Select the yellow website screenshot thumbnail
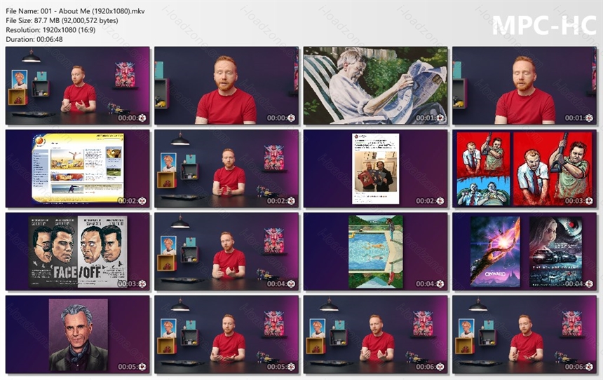The height and width of the screenshot is (380, 603). 78,169
